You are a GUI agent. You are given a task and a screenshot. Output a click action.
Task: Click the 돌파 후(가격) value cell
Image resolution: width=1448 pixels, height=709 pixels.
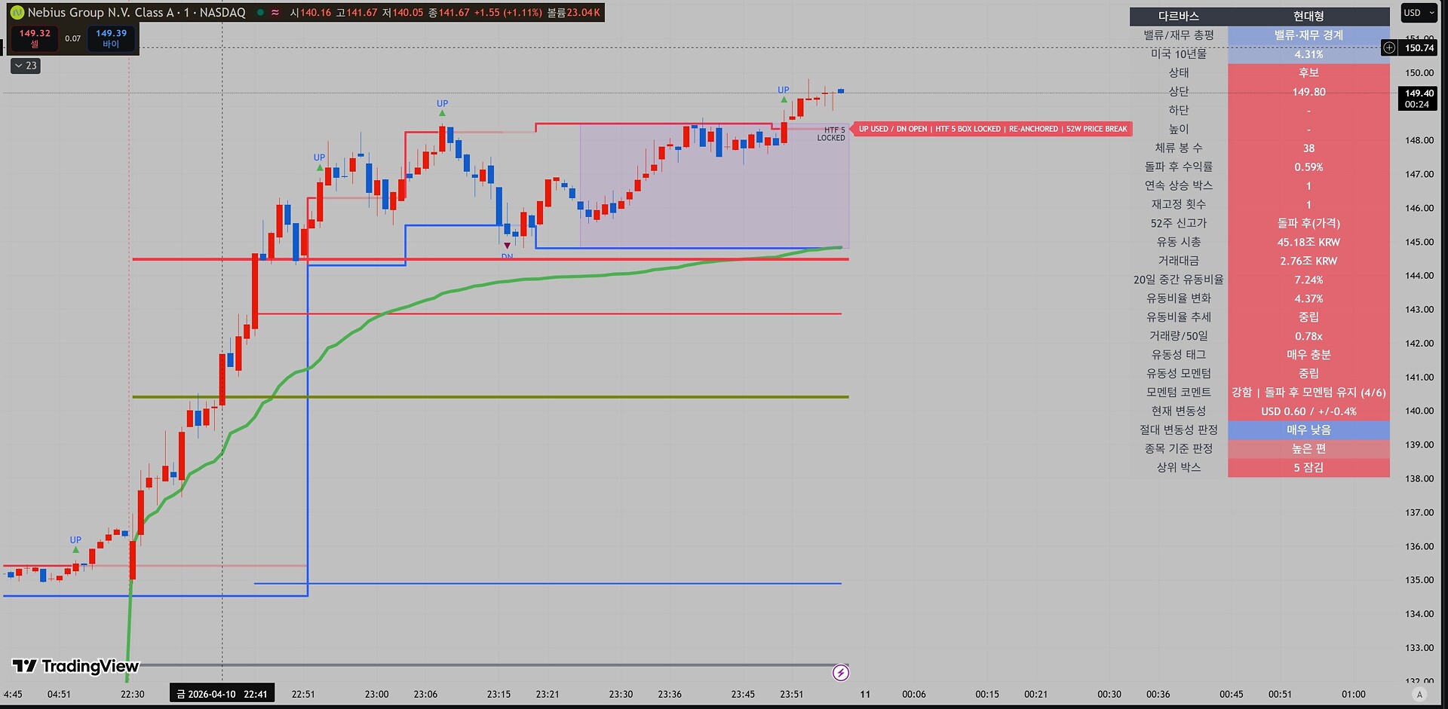pyautogui.click(x=1308, y=223)
